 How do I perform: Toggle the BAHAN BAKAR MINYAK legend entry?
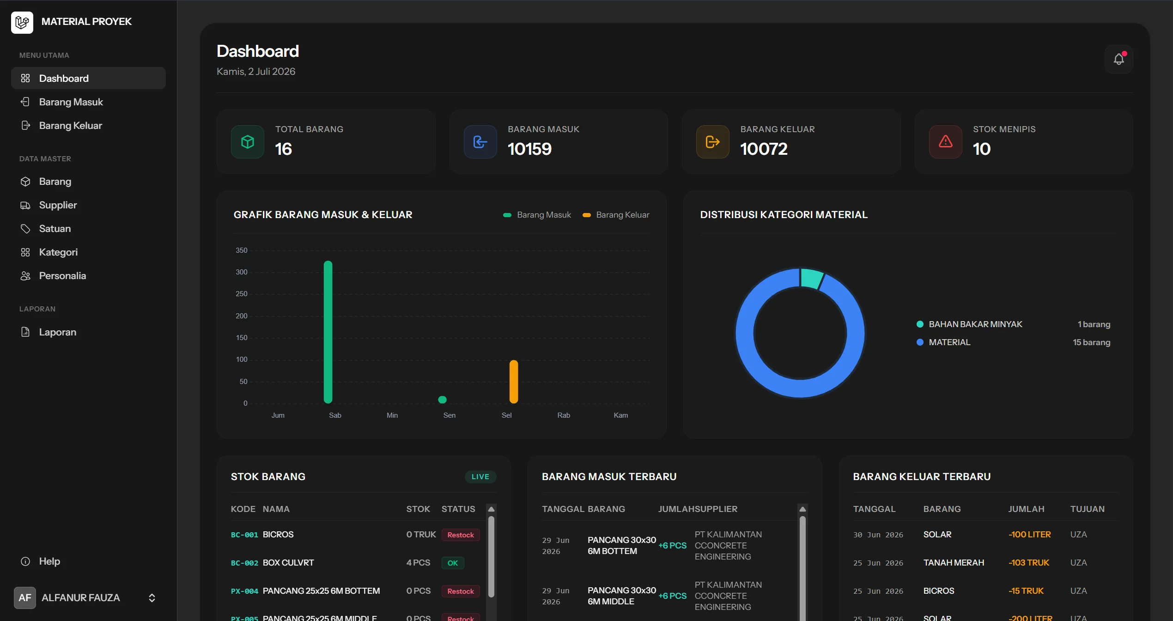pyautogui.click(x=969, y=324)
